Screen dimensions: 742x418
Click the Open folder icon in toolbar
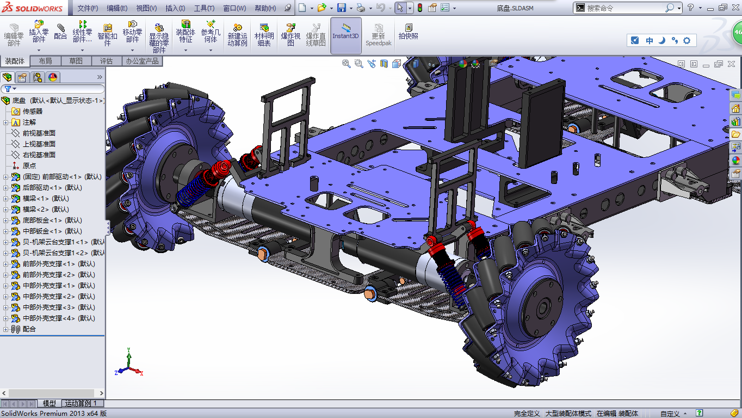point(321,8)
